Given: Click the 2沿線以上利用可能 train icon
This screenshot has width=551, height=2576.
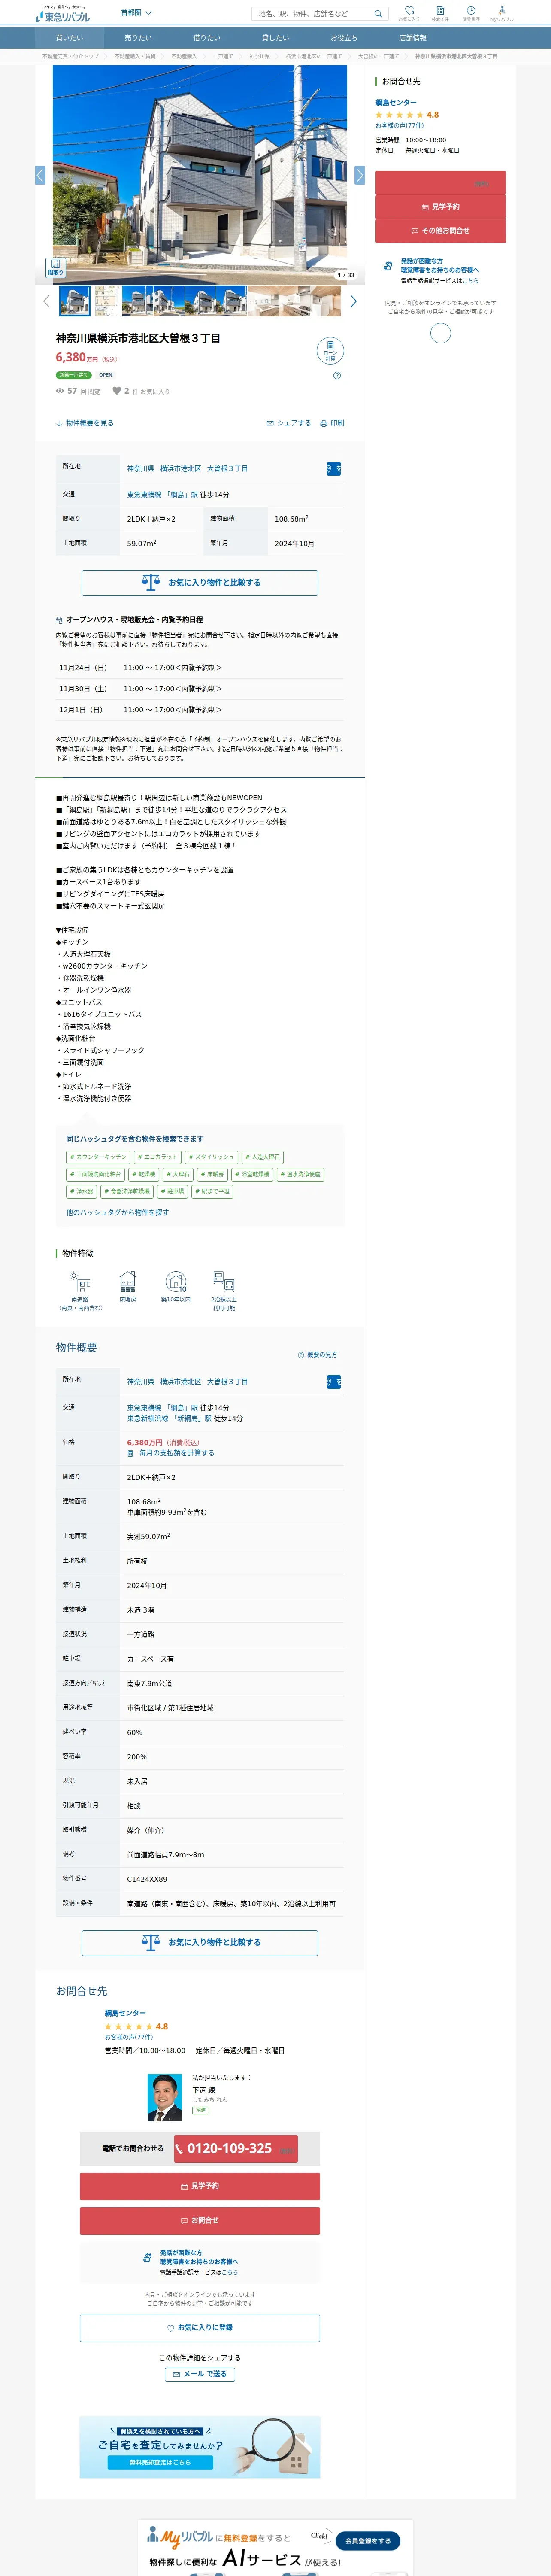Looking at the screenshot, I should pos(224,1281).
